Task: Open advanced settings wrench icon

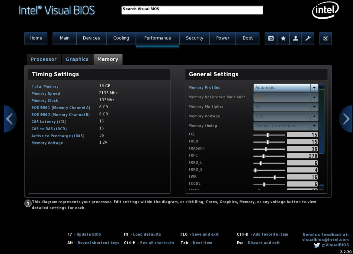Action: tap(308, 38)
